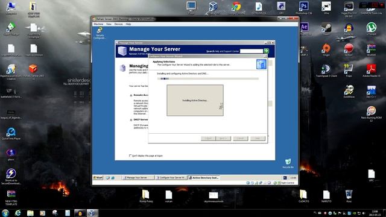Click the Action! red desktop icon
Screen dimensions: 386x217
tap(349, 50)
